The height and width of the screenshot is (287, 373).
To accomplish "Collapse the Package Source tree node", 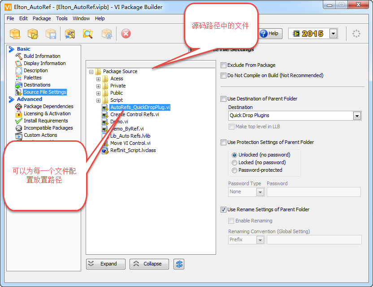I will tap(91, 72).
